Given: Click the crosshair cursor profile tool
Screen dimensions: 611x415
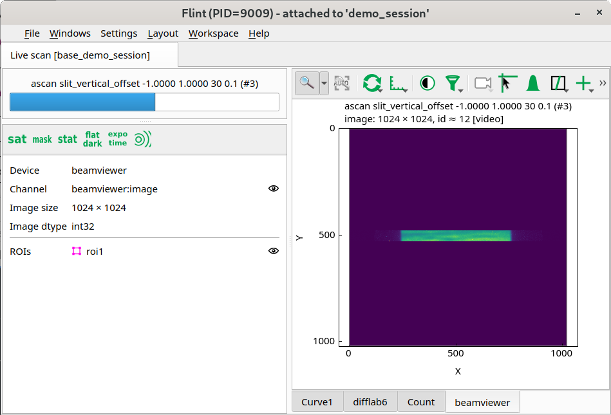Looking at the screenshot, I should coord(508,83).
